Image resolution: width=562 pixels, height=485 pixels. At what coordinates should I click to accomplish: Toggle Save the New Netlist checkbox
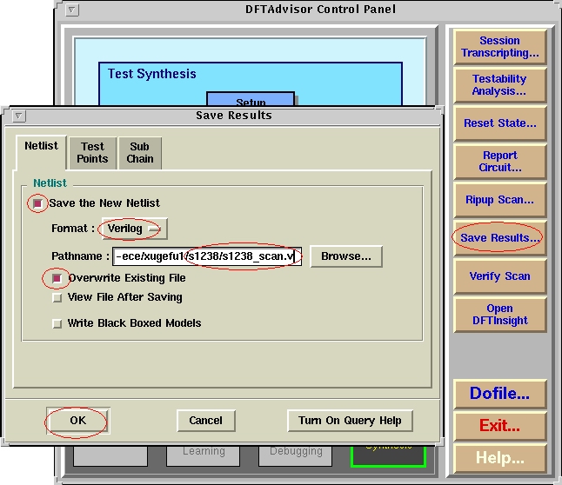pyautogui.click(x=37, y=203)
